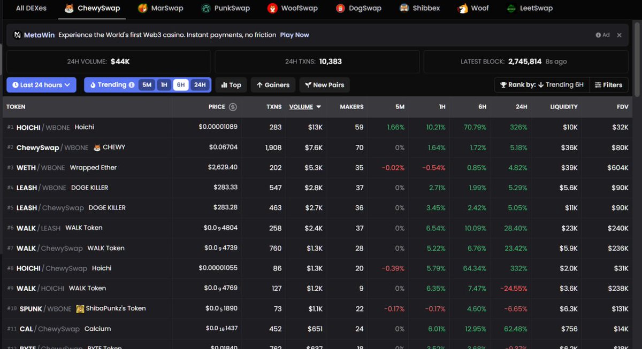The image size is (642, 349).
Task: Show New Pairs
Action: click(x=325, y=85)
